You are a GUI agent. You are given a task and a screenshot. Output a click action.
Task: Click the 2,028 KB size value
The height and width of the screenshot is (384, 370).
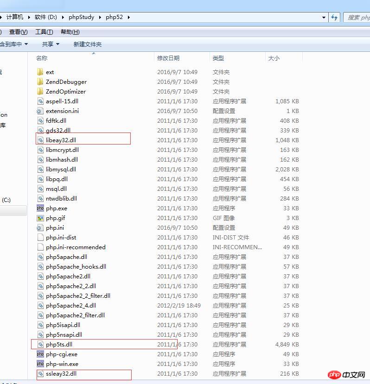[287, 169]
